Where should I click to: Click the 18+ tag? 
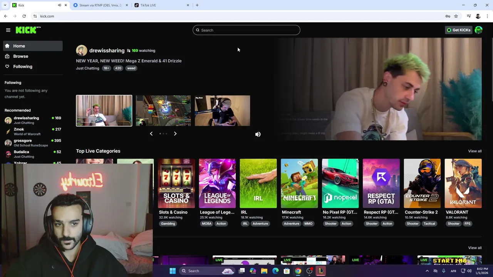106,68
